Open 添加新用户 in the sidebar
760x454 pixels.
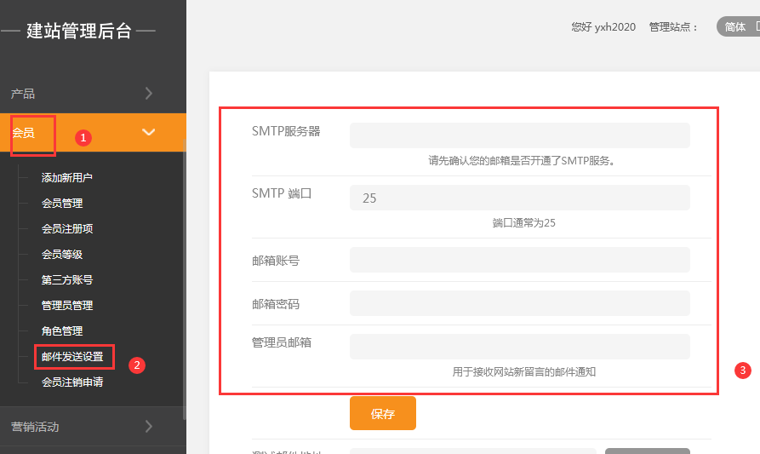[66, 178]
